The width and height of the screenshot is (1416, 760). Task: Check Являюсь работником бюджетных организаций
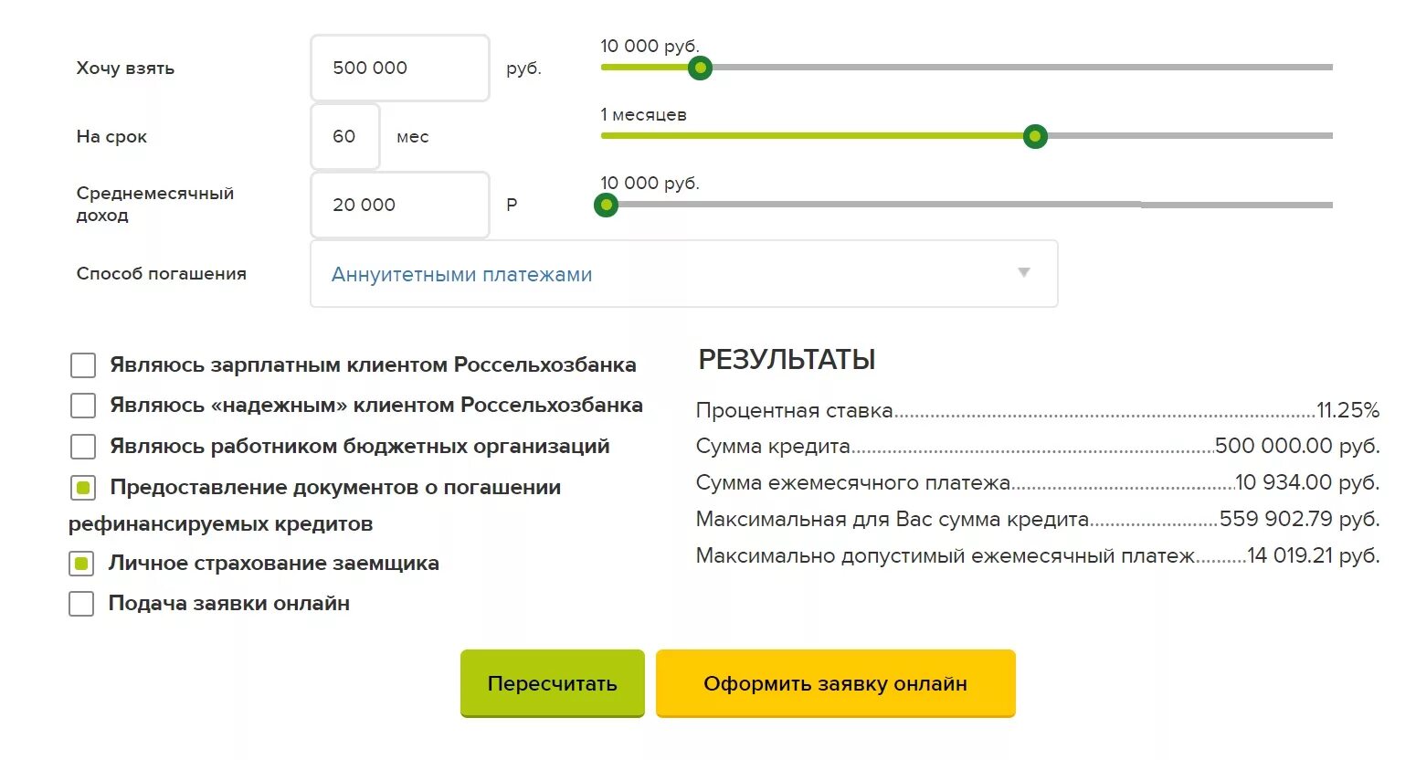tap(83, 447)
